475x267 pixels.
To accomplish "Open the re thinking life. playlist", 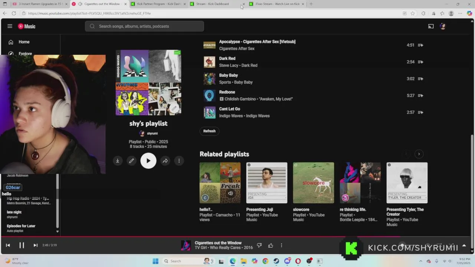I will (360, 183).
